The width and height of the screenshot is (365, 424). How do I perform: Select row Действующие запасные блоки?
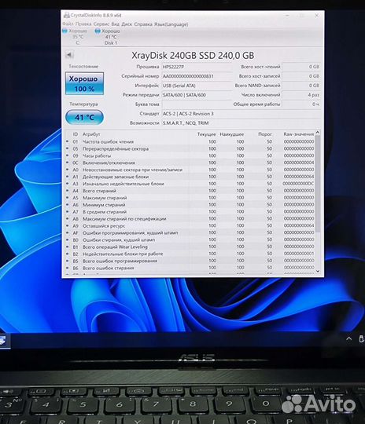coord(190,177)
